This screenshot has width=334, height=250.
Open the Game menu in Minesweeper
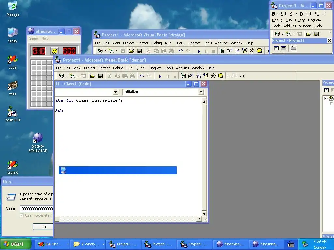(33, 38)
